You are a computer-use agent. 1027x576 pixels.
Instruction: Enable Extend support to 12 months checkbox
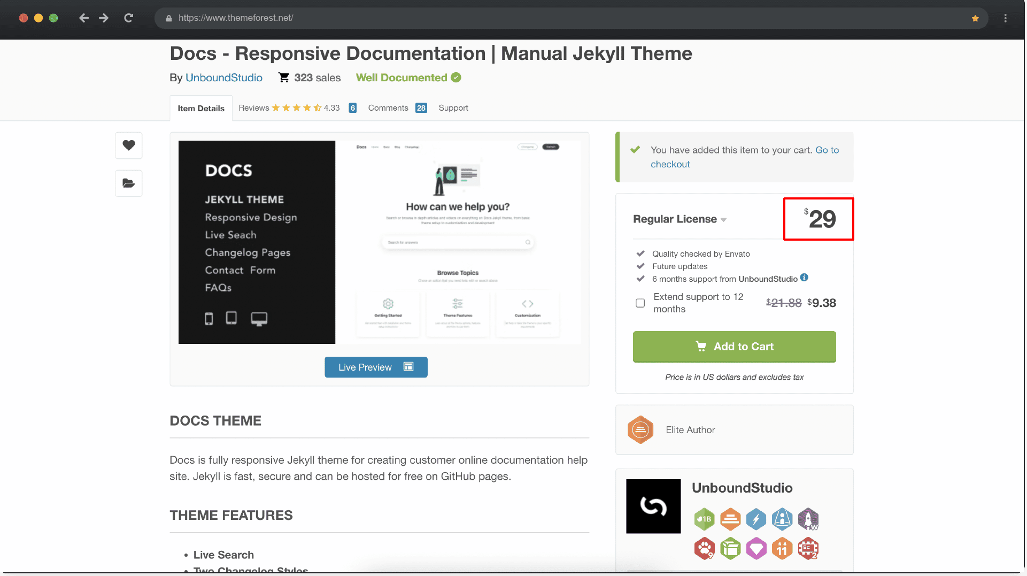[x=640, y=303]
